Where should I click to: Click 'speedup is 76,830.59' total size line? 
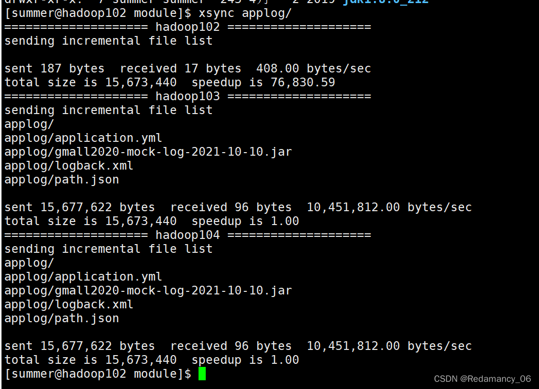tap(170, 82)
